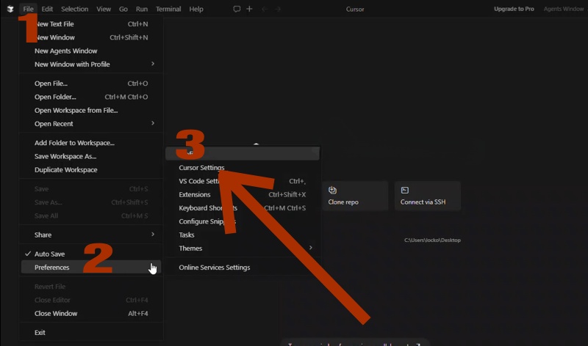Open the View menu
The width and height of the screenshot is (588, 346).
104,9
